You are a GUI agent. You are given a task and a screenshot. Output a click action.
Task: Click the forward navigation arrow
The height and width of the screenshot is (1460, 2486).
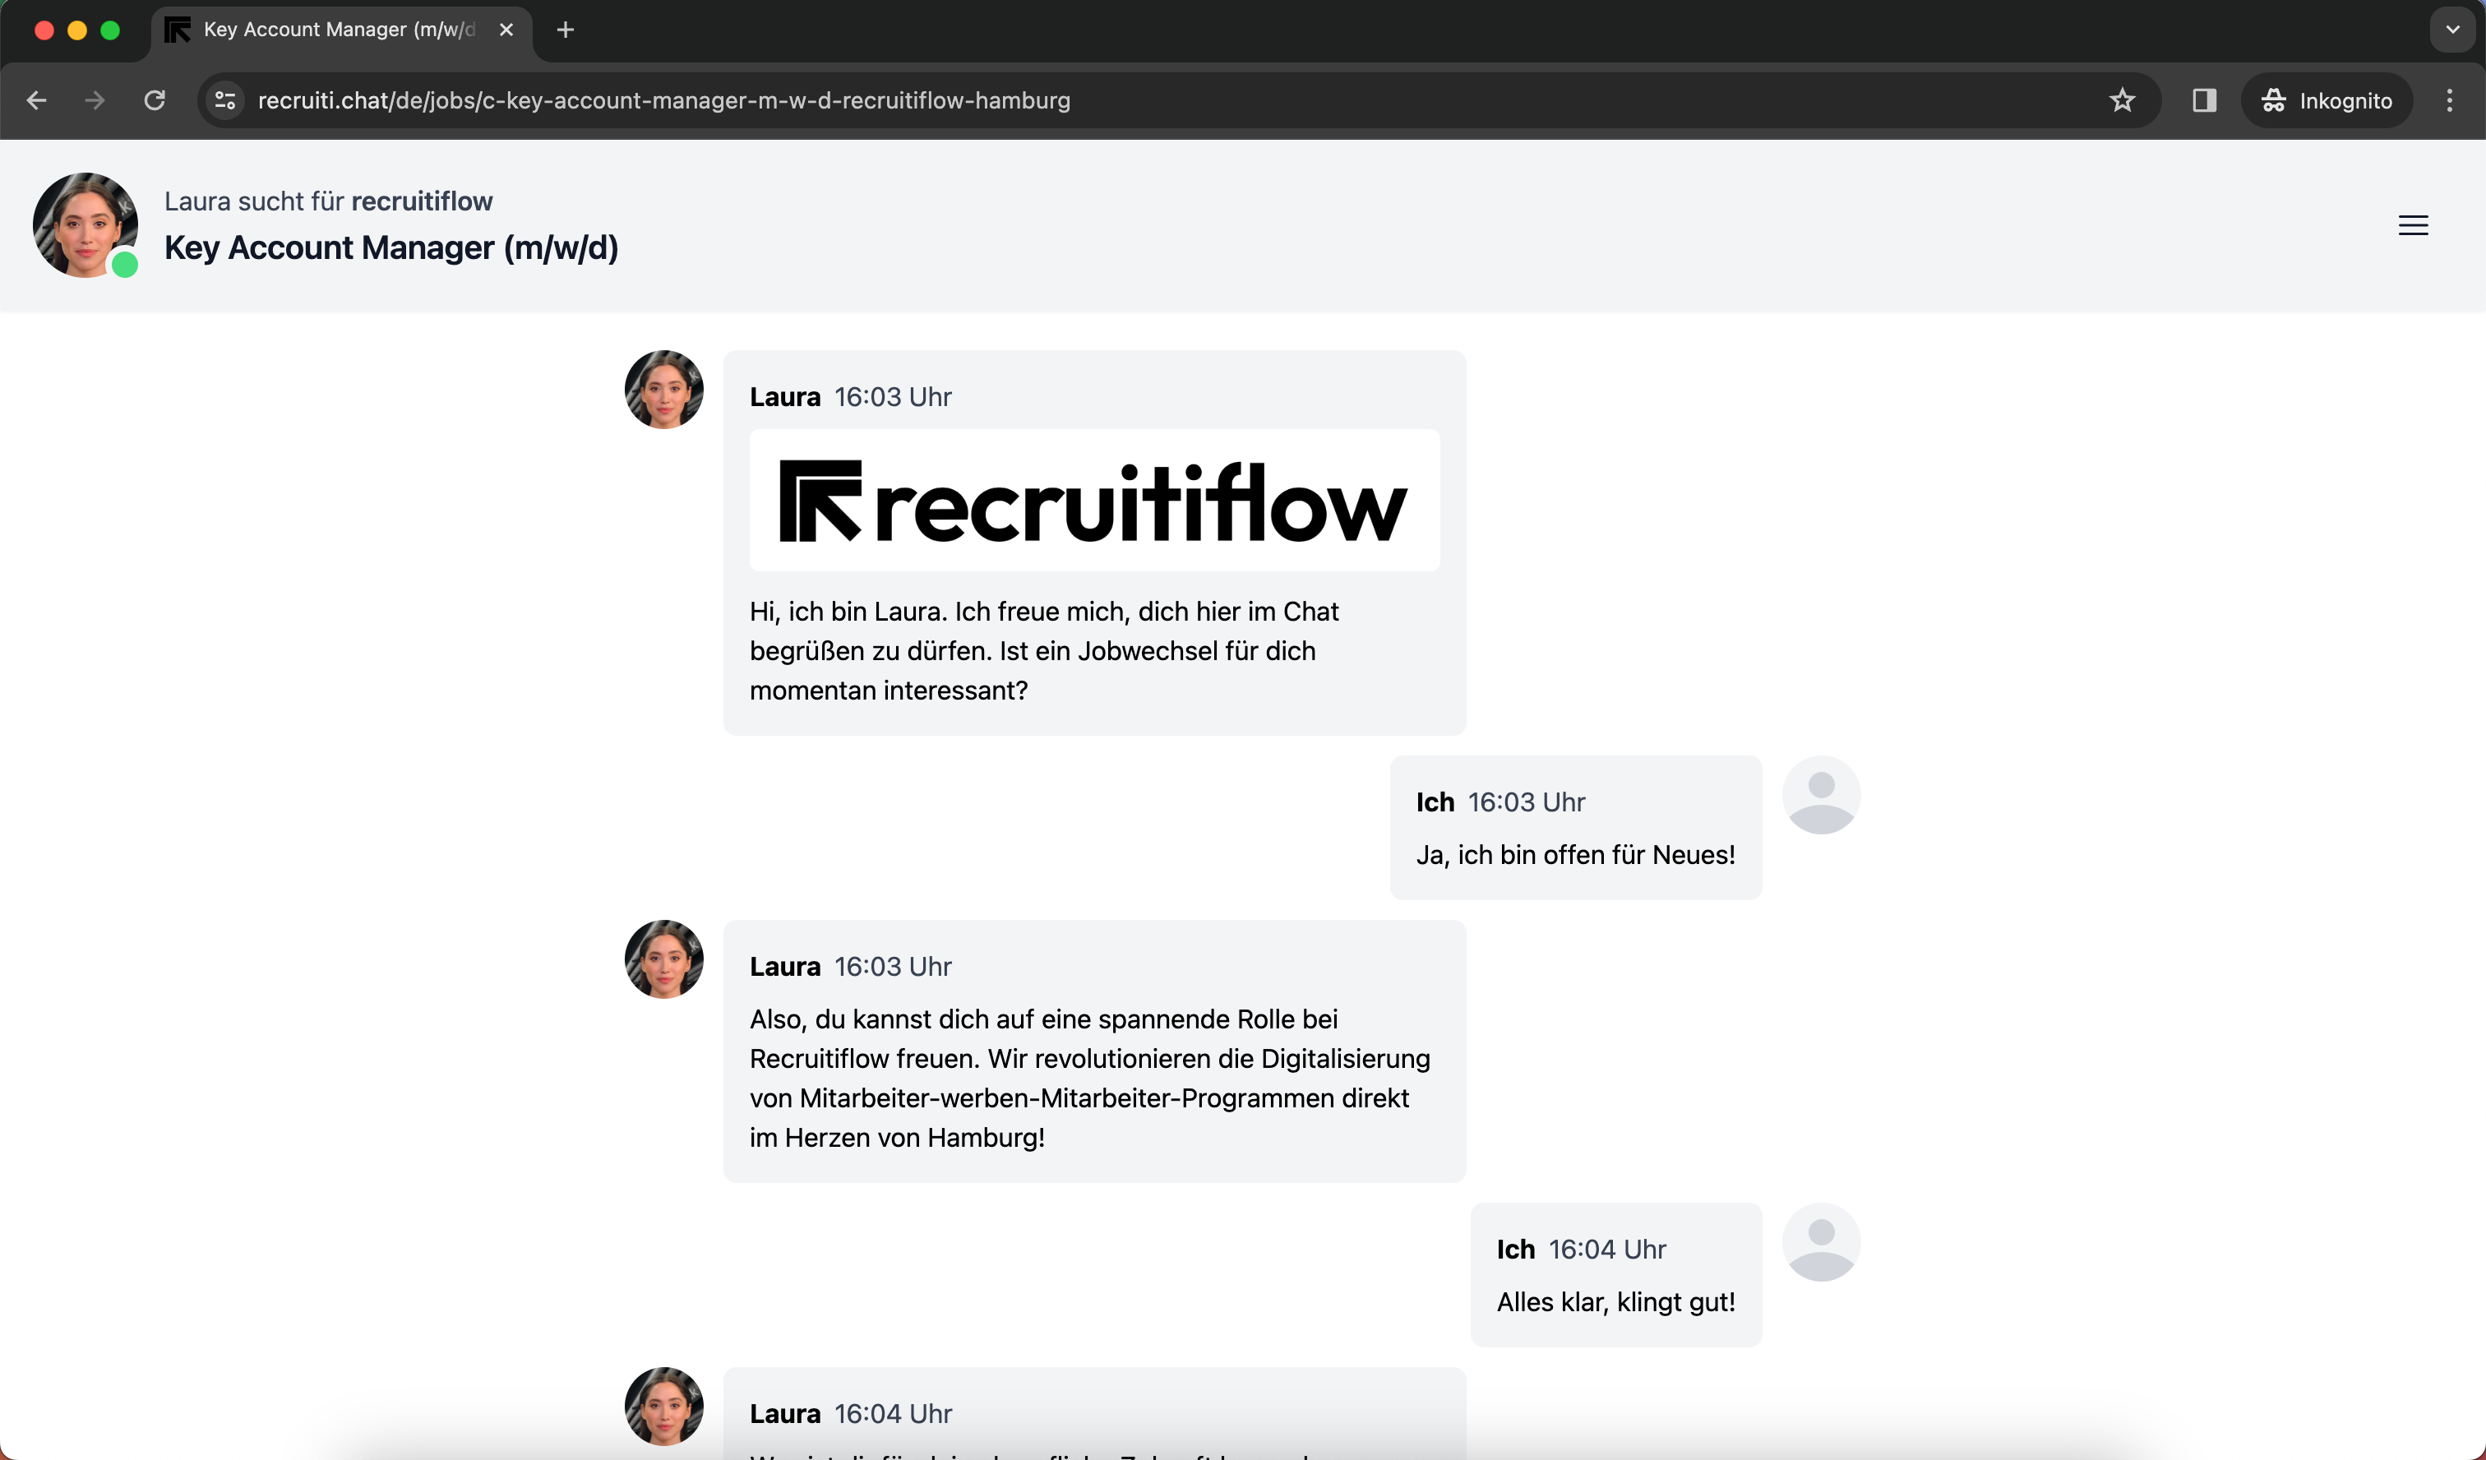tap(95, 100)
